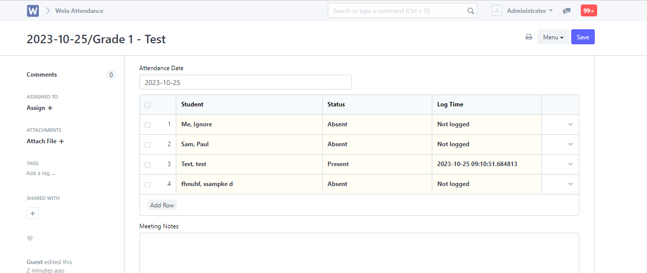
Task: Click the Status column header
Action: [377, 104]
